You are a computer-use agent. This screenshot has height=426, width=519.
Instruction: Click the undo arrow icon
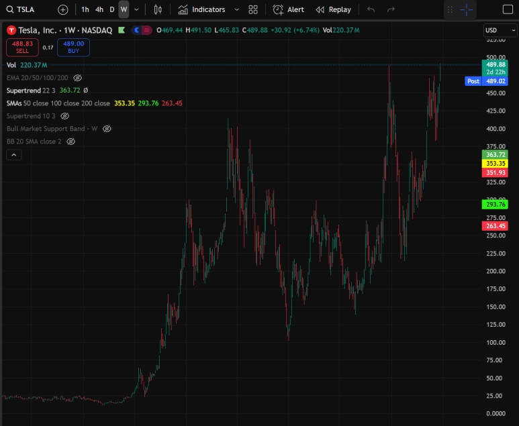pos(371,9)
